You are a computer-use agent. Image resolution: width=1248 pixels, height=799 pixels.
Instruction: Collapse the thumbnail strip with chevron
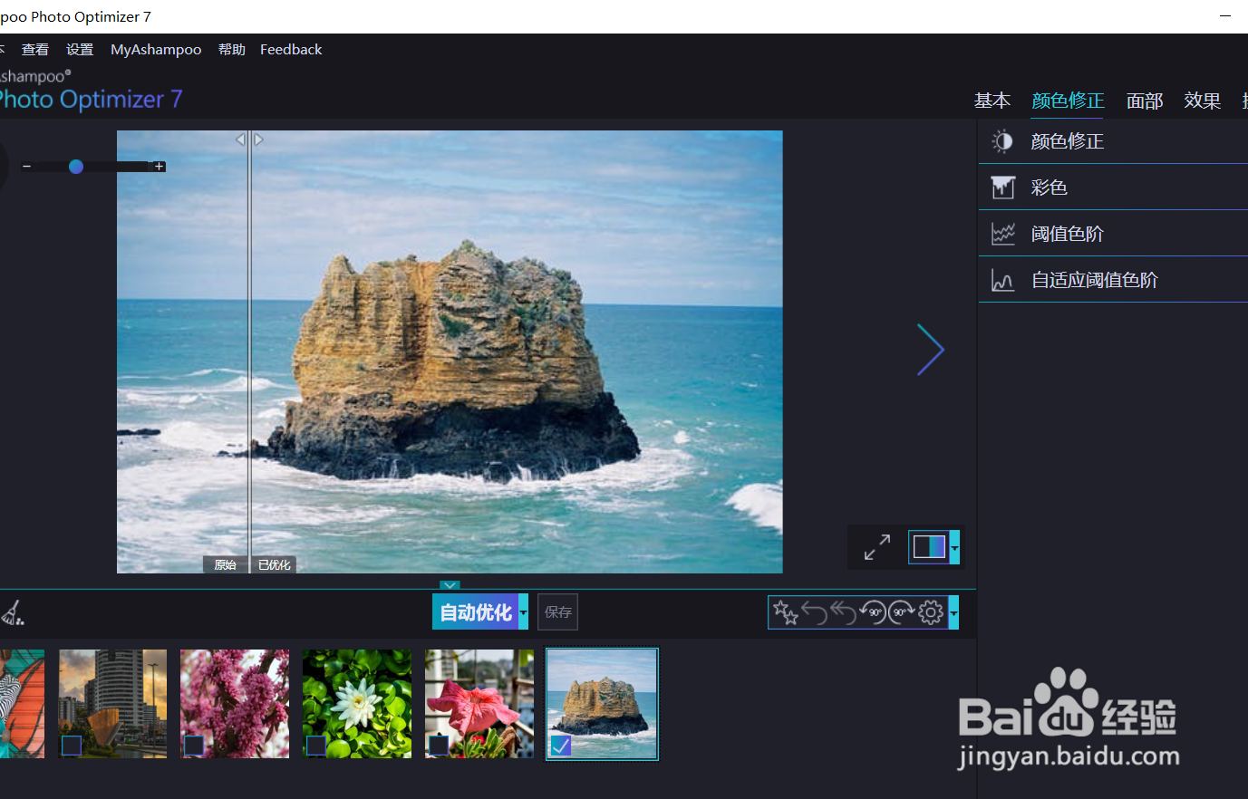pos(450,585)
